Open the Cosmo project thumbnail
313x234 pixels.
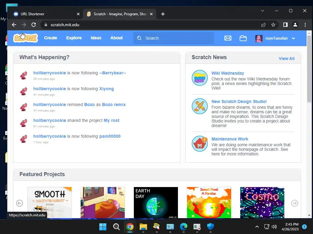[262, 202]
